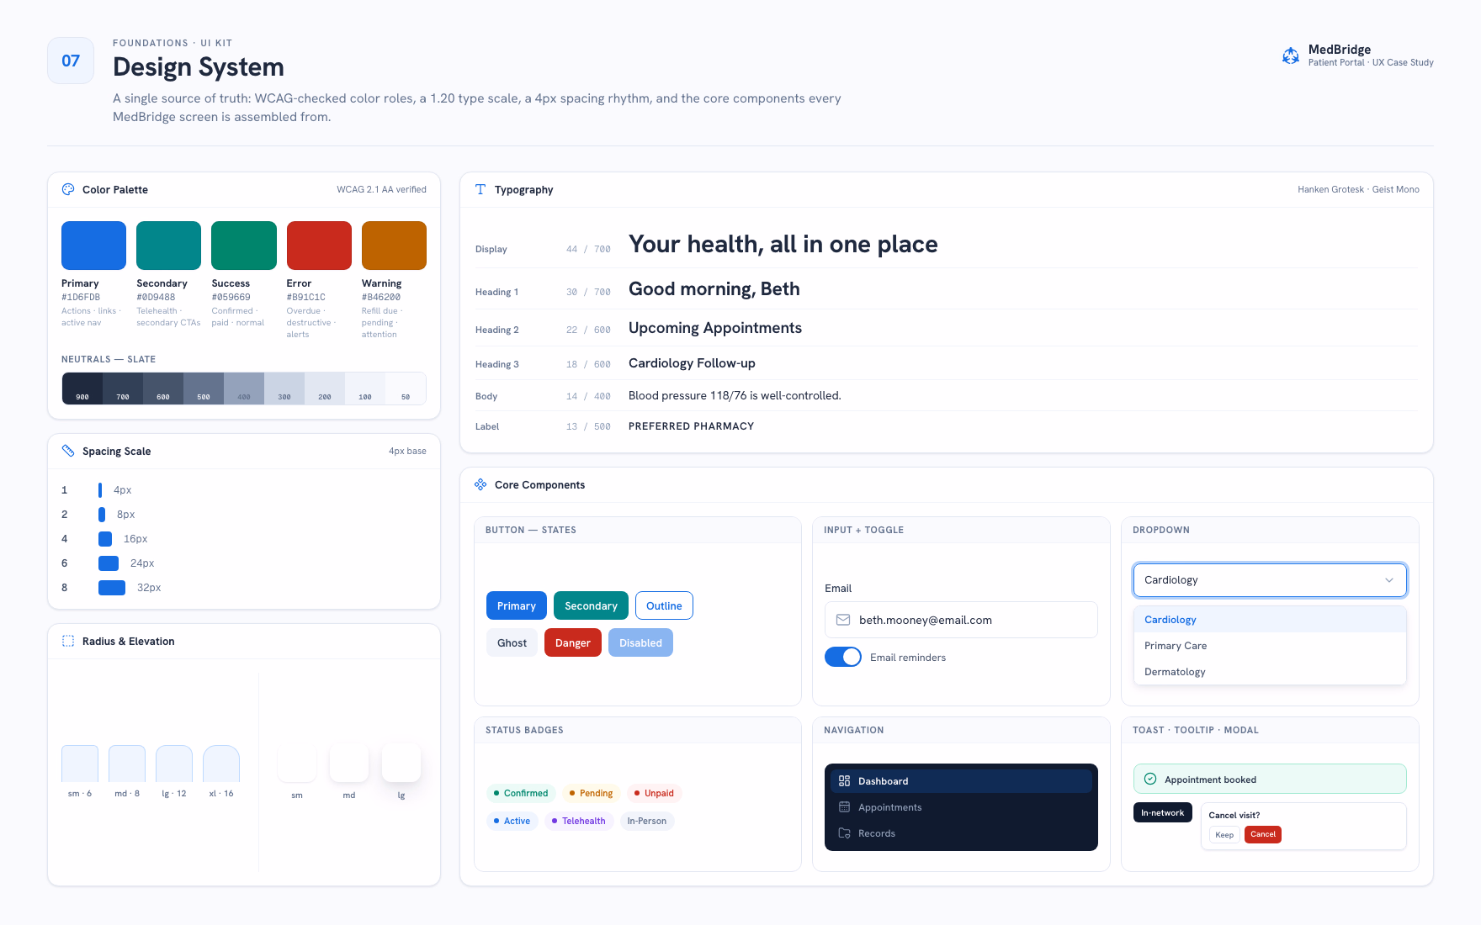Click the slate 900 neutral swatch
1481x925 pixels.
tap(82, 388)
